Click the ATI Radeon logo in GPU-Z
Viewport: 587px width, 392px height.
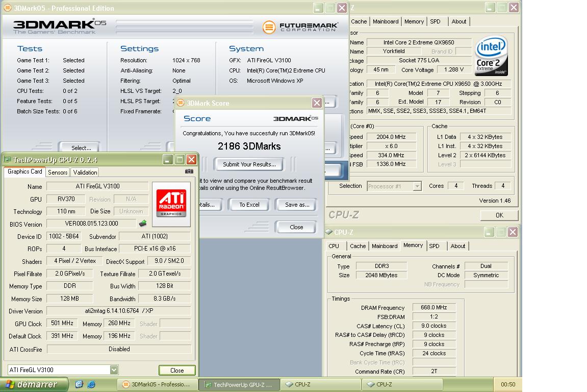point(171,204)
